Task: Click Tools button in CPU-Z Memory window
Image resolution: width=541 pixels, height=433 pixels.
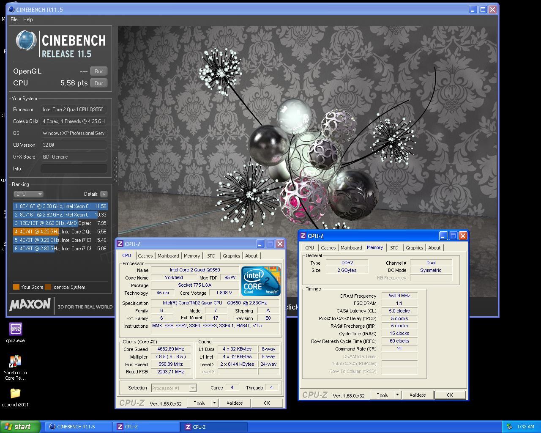Action: 382,395
